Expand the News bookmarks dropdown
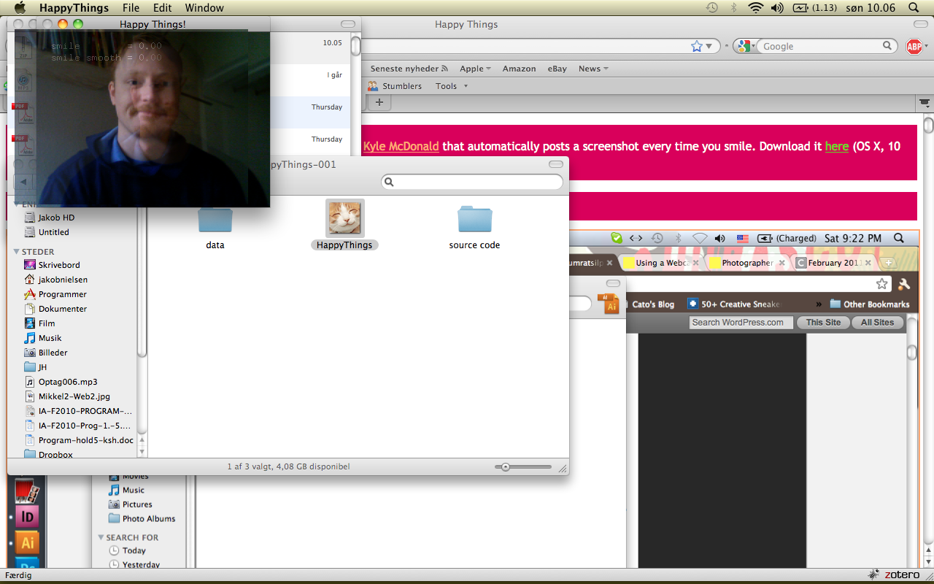The width and height of the screenshot is (934, 584). tap(593, 69)
